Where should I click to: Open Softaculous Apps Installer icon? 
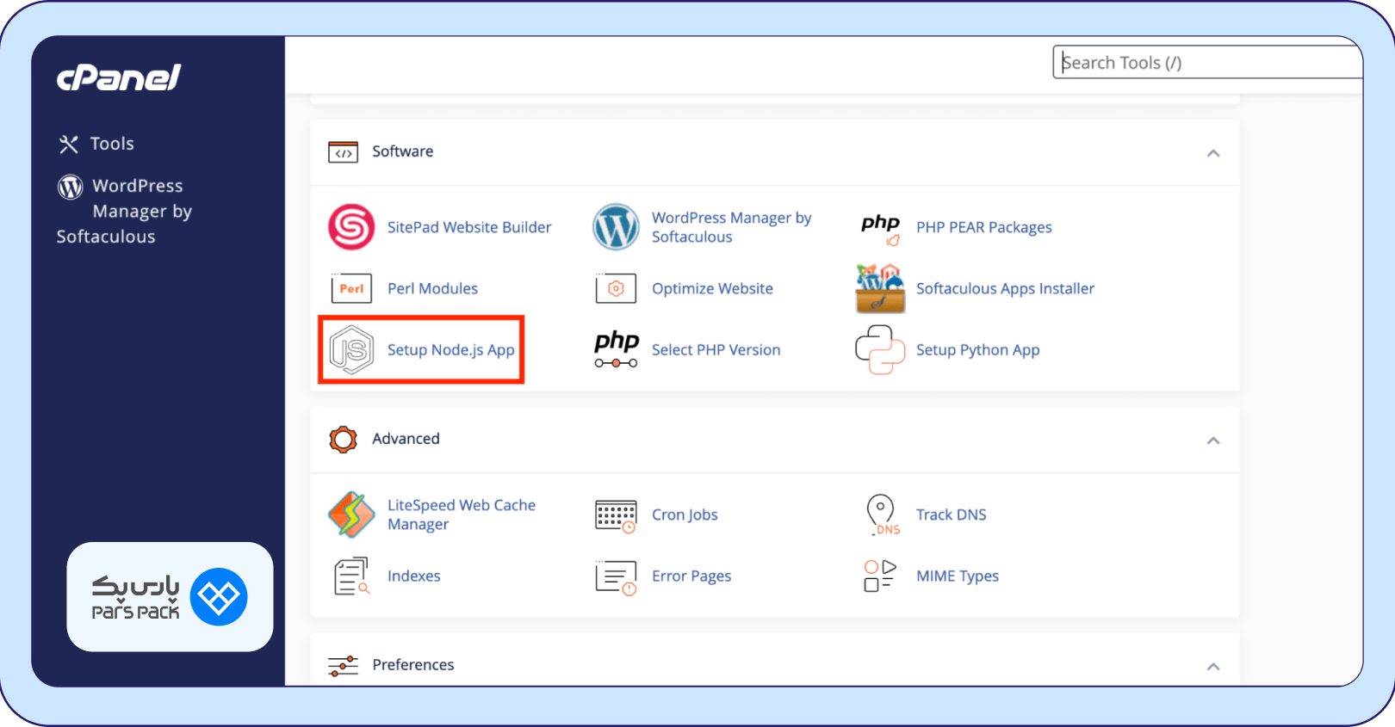880,289
